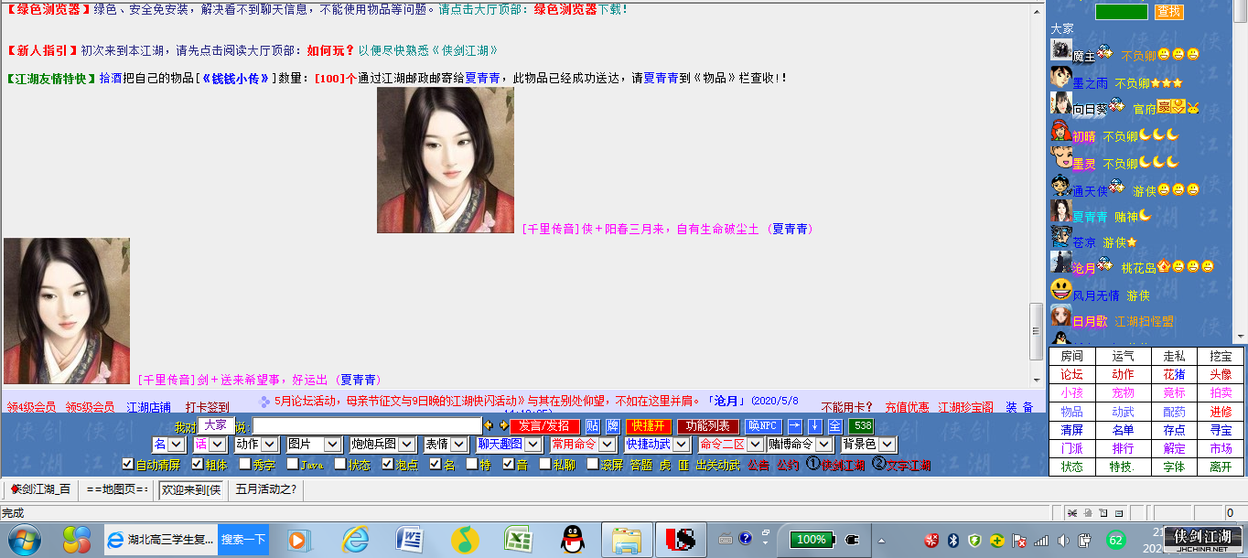Open the Internet Explorer taskbar icon
This screenshot has width=1248, height=558.
355,540
